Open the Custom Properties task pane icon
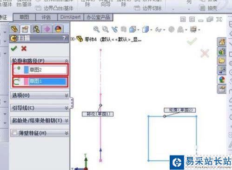Viewport: 232px width, 170px height. (222, 89)
